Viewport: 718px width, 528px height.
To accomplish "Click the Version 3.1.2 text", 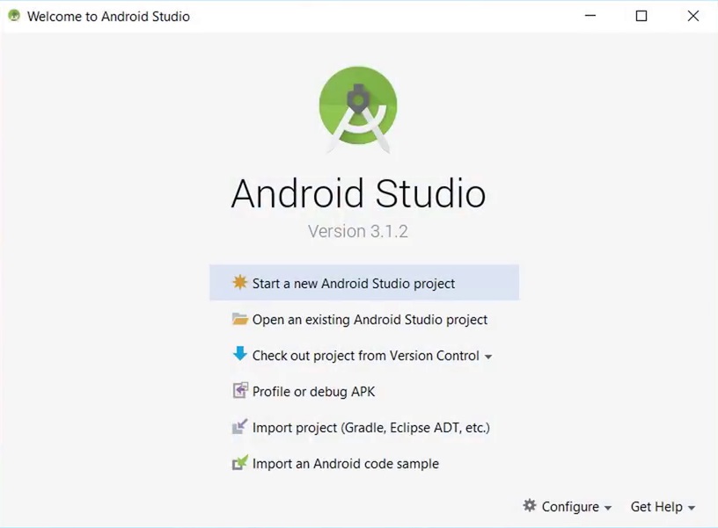I will pyautogui.click(x=358, y=231).
